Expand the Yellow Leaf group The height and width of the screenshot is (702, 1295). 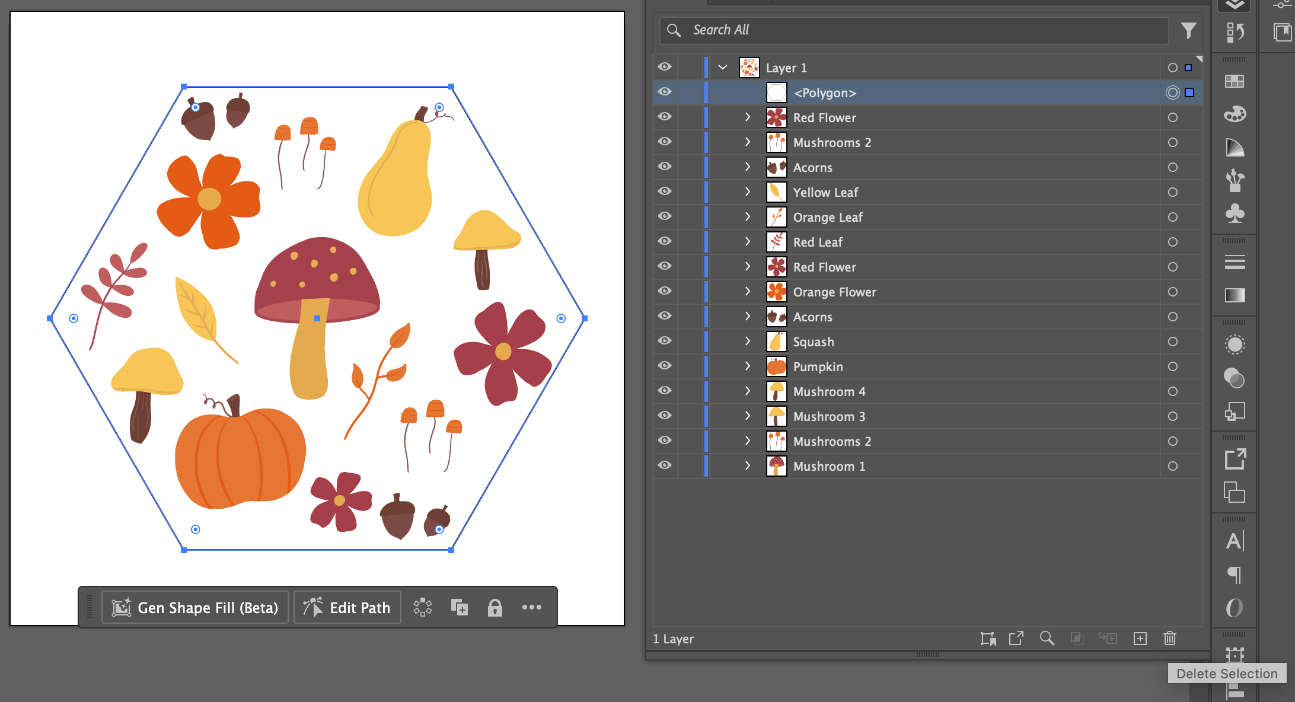748,192
